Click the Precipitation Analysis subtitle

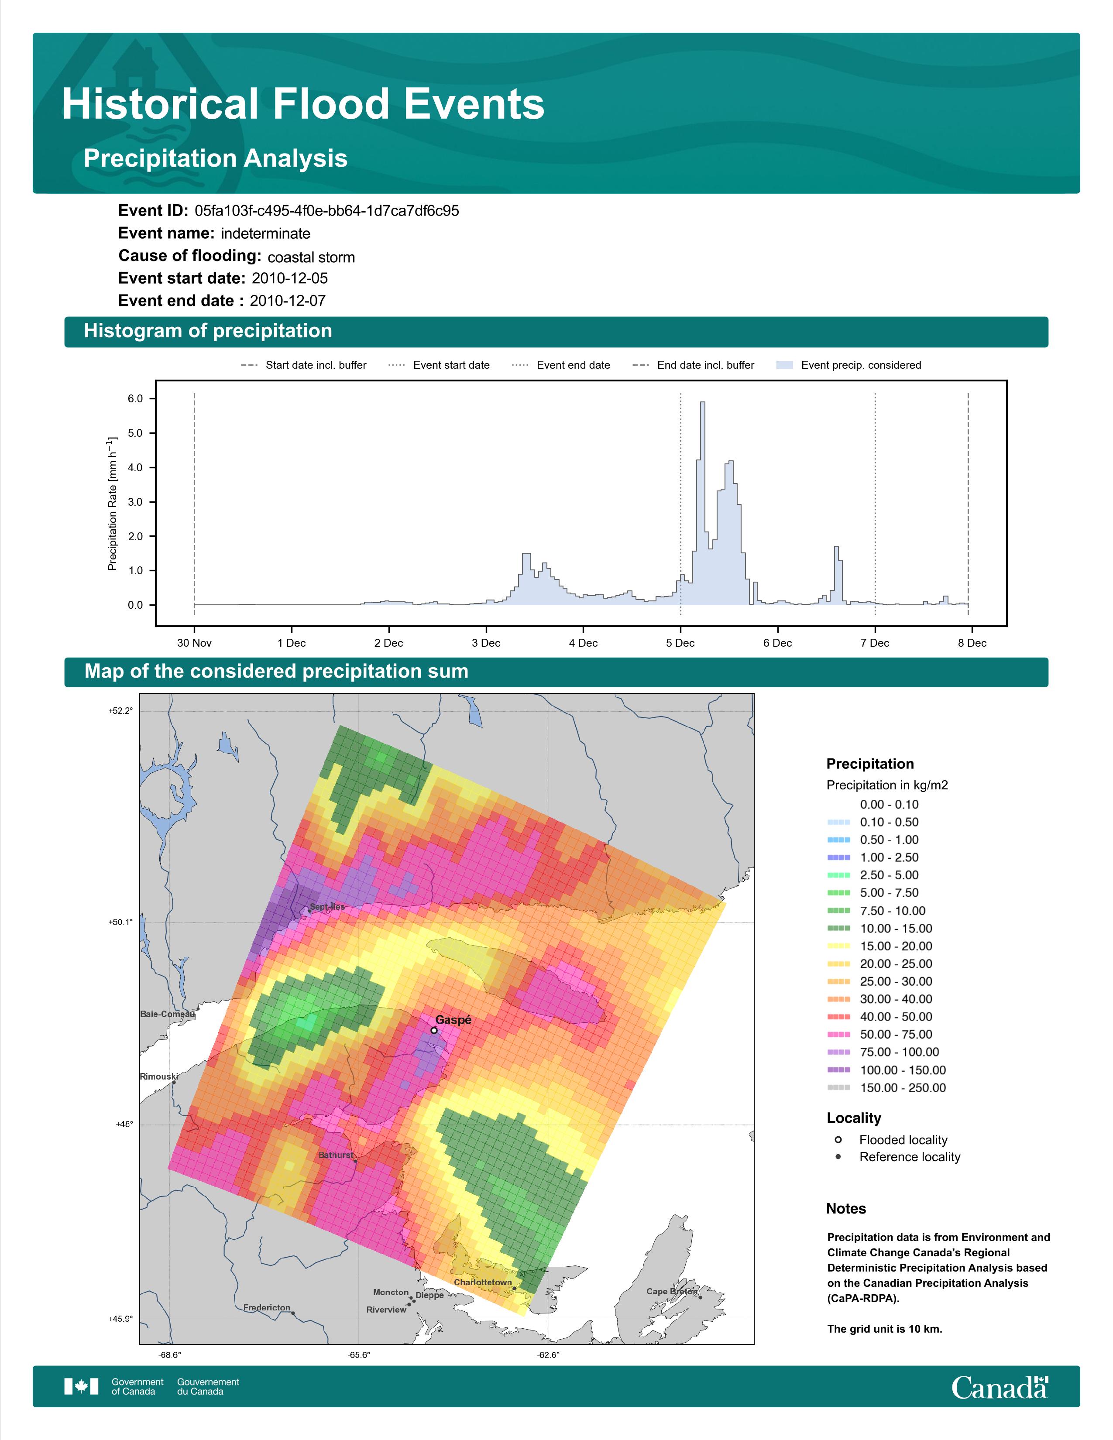click(216, 159)
